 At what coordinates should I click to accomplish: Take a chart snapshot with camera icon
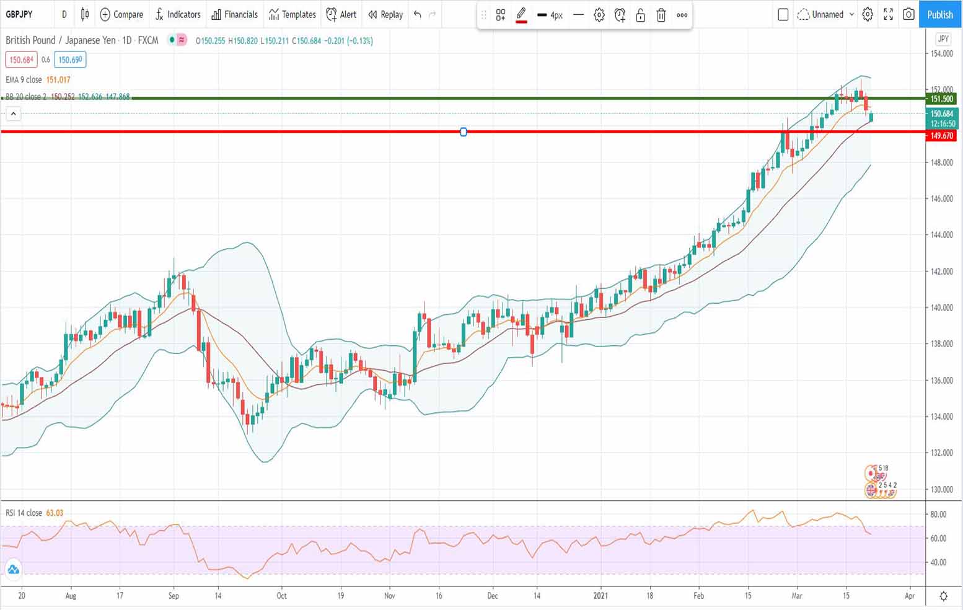(908, 14)
